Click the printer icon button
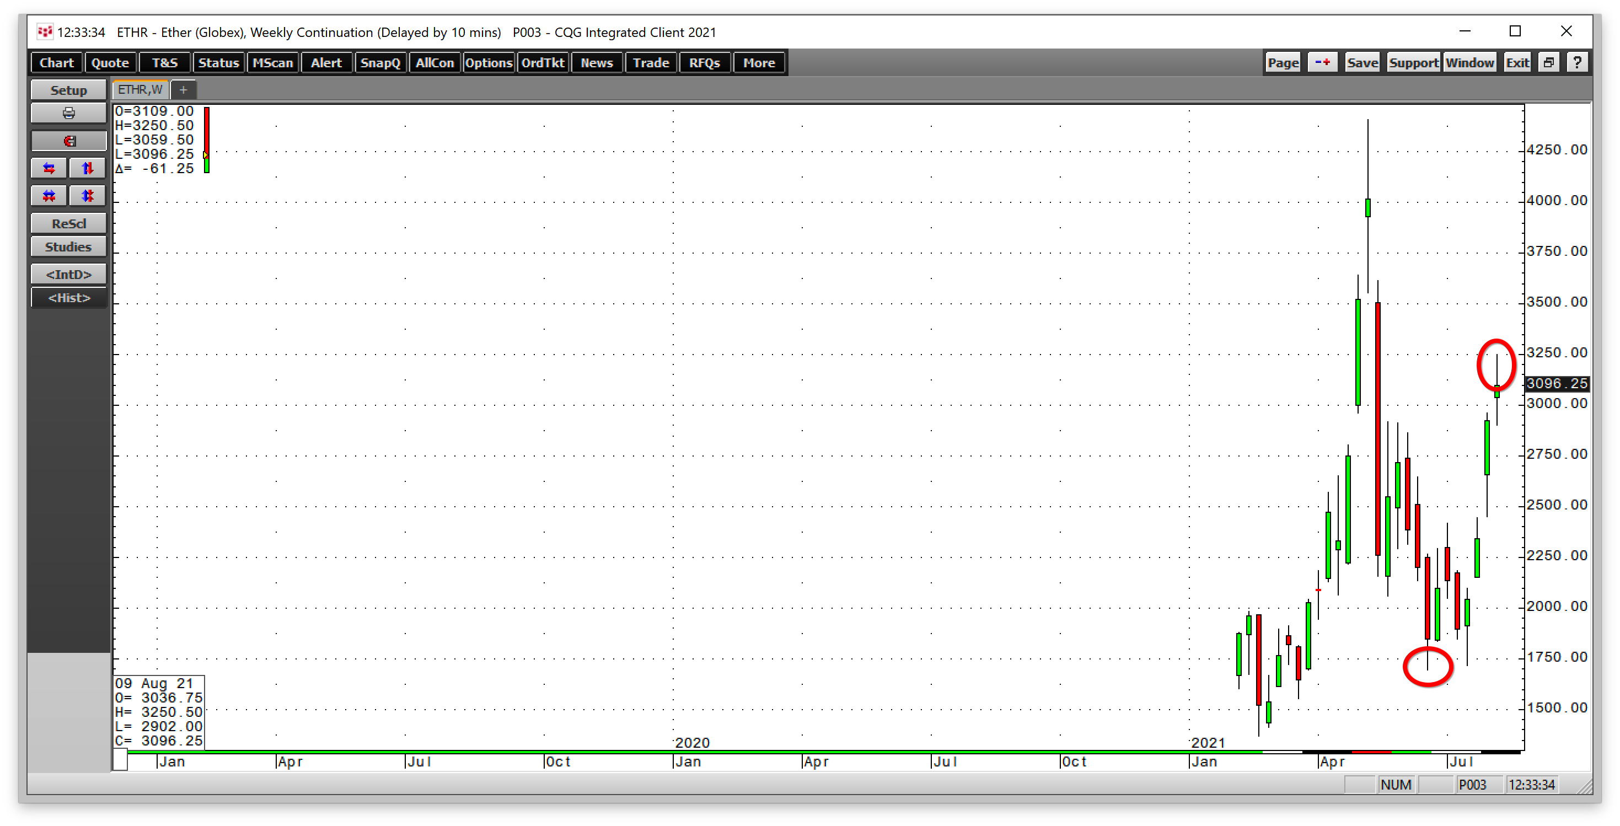This screenshot has height=826, width=1620. click(x=68, y=113)
